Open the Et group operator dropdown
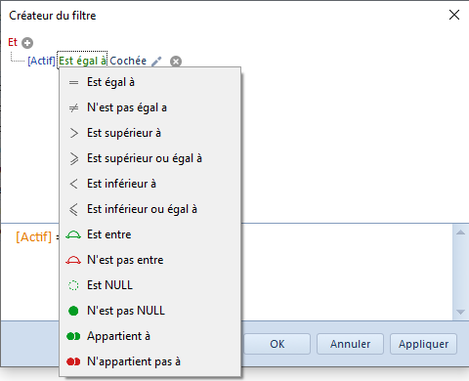Image resolution: width=469 pixels, height=381 pixels. coord(13,42)
